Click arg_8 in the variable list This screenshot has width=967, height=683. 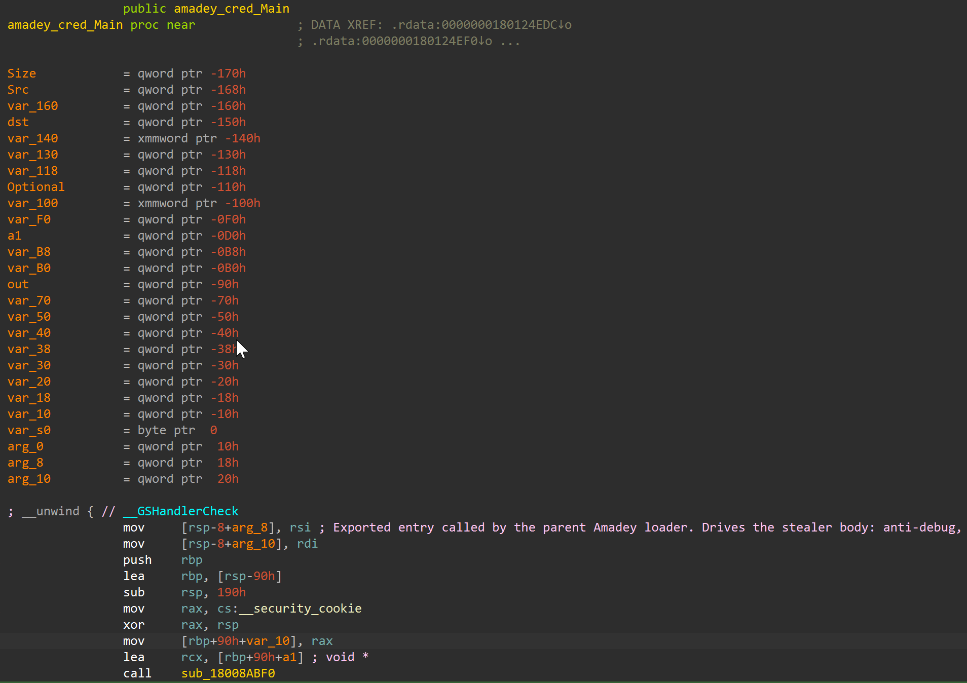25,463
